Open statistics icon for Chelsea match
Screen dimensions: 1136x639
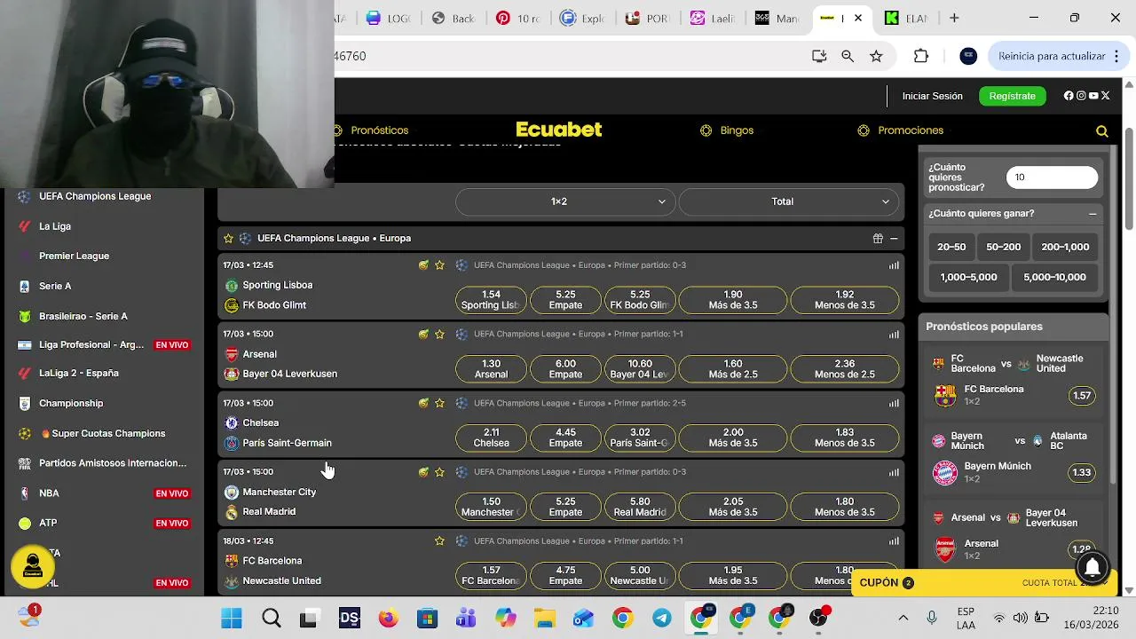[894, 403]
